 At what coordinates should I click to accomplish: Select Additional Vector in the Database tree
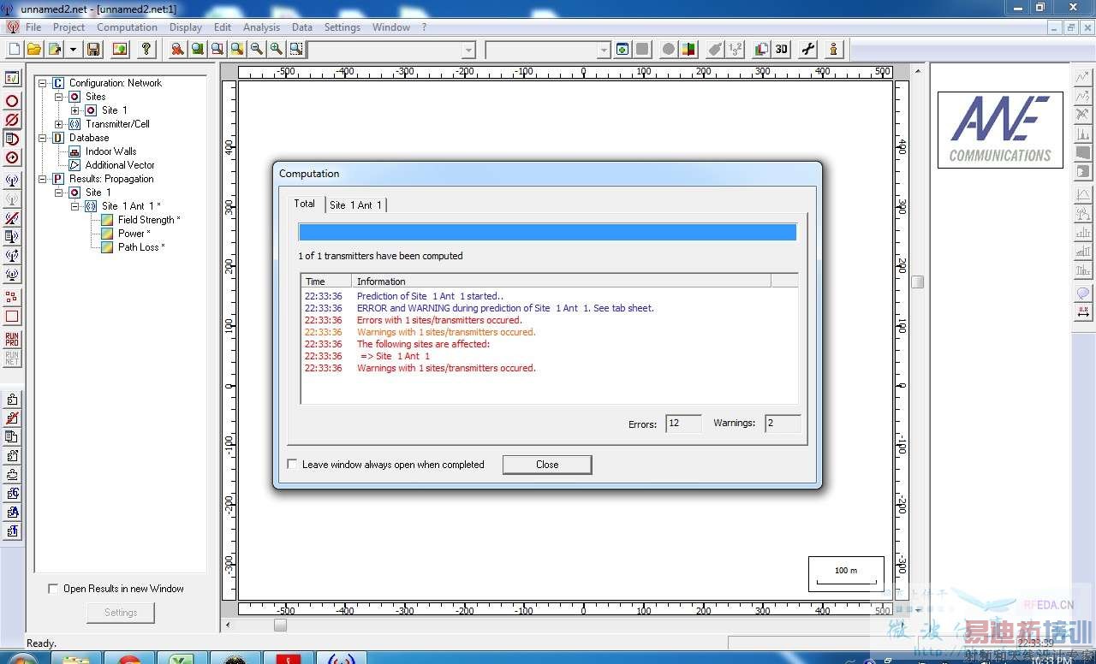click(120, 165)
